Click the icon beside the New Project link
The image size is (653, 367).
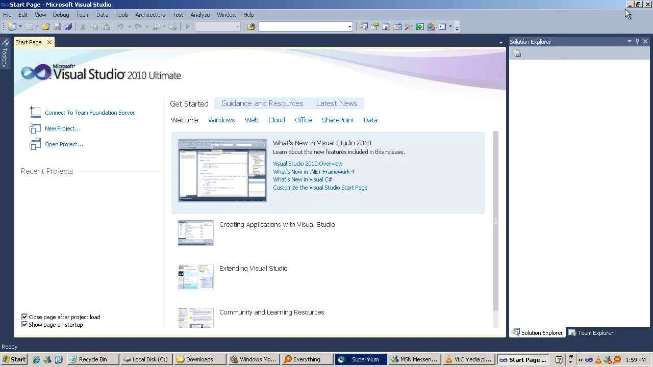coord(35,128)
